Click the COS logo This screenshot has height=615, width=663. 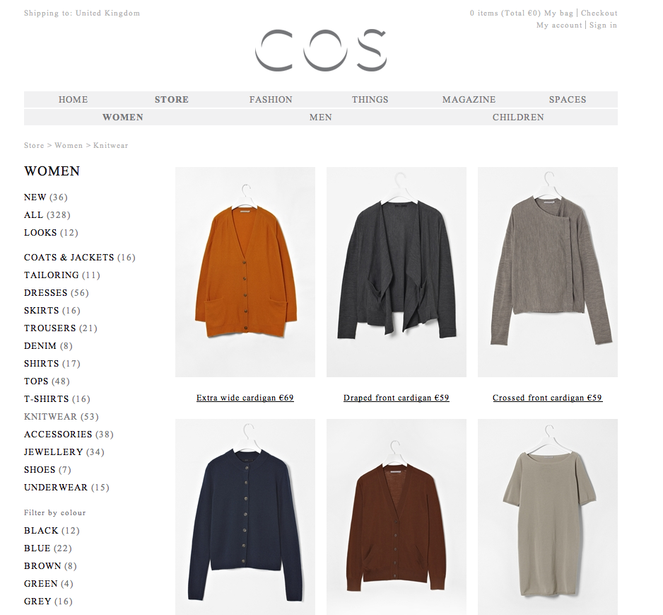pyautogui.click(x=320, y=50)
